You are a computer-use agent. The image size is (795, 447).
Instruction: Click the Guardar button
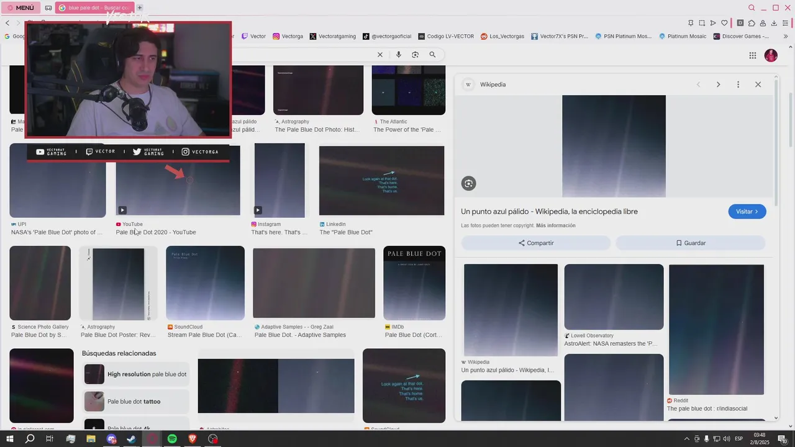click(x=691, y=243)
